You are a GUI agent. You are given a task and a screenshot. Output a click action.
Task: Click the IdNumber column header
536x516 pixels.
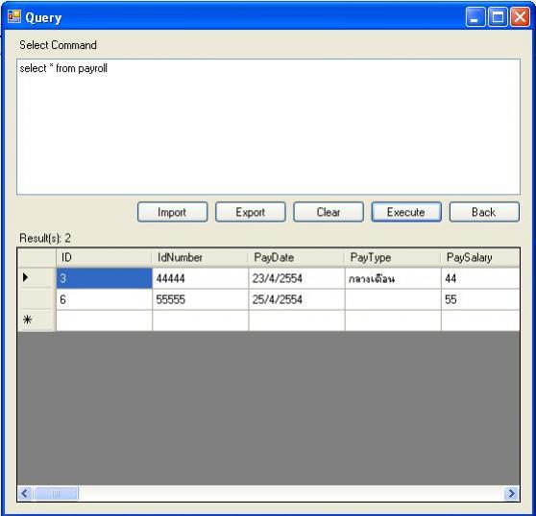pyautogui.click(x=200, y=257)
